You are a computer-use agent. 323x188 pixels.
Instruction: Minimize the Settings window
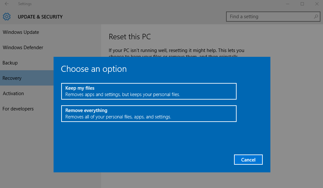[x=288, y=4]
